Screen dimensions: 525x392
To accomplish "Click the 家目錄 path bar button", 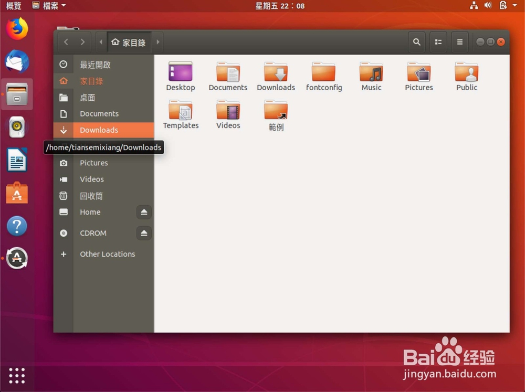I will pyautogui.click(x=129, y=42).
